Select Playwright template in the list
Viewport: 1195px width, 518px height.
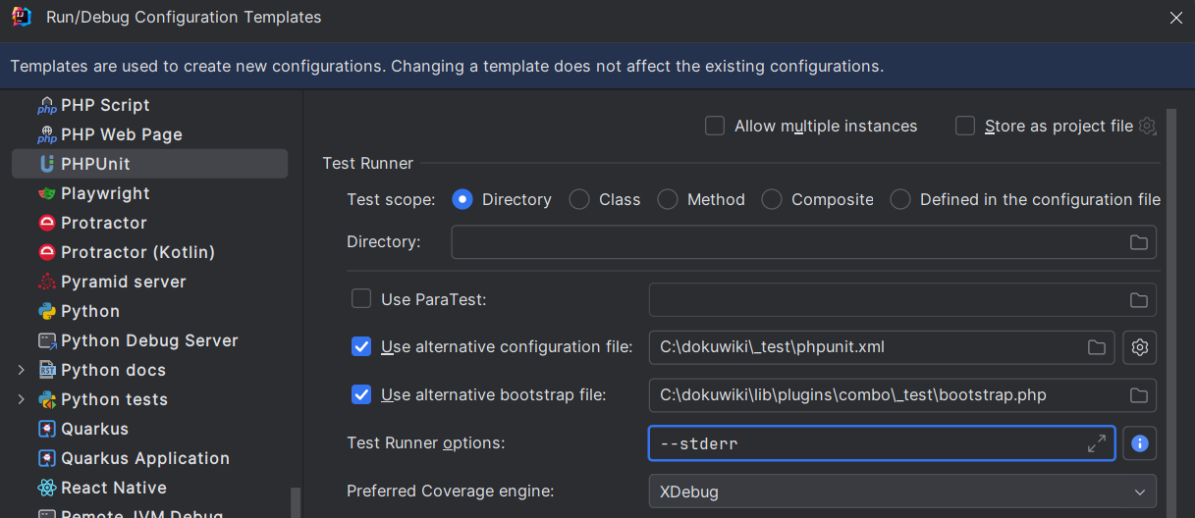tap(105, 193)
